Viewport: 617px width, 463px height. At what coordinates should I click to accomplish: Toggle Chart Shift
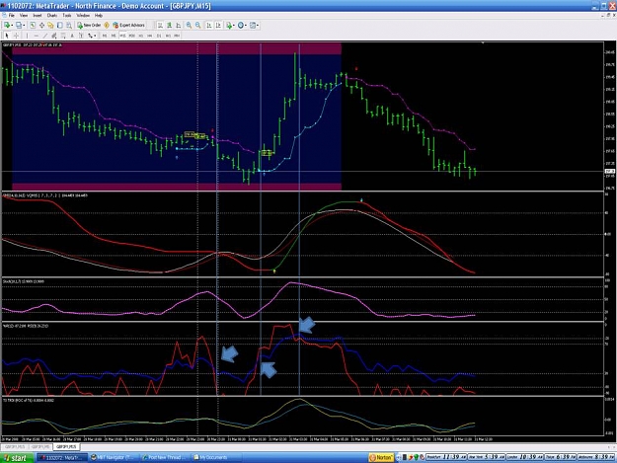click(x=218, y=26)
